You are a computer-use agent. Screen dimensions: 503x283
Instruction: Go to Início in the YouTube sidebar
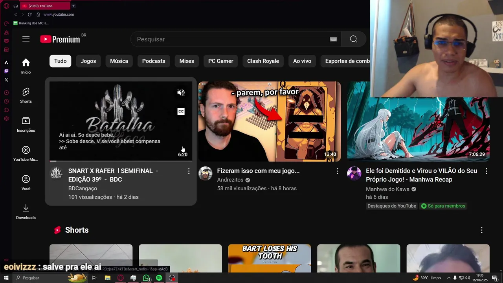coord(26,66)
